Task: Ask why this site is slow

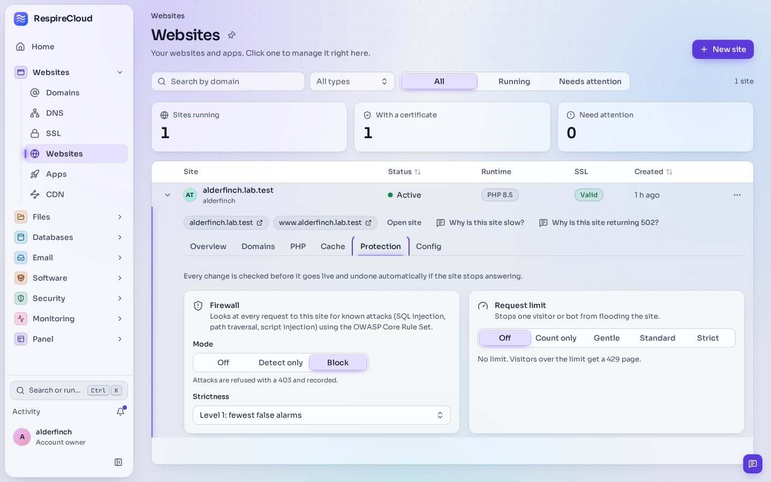Action: pyautogui.click(x=480, y=223)
